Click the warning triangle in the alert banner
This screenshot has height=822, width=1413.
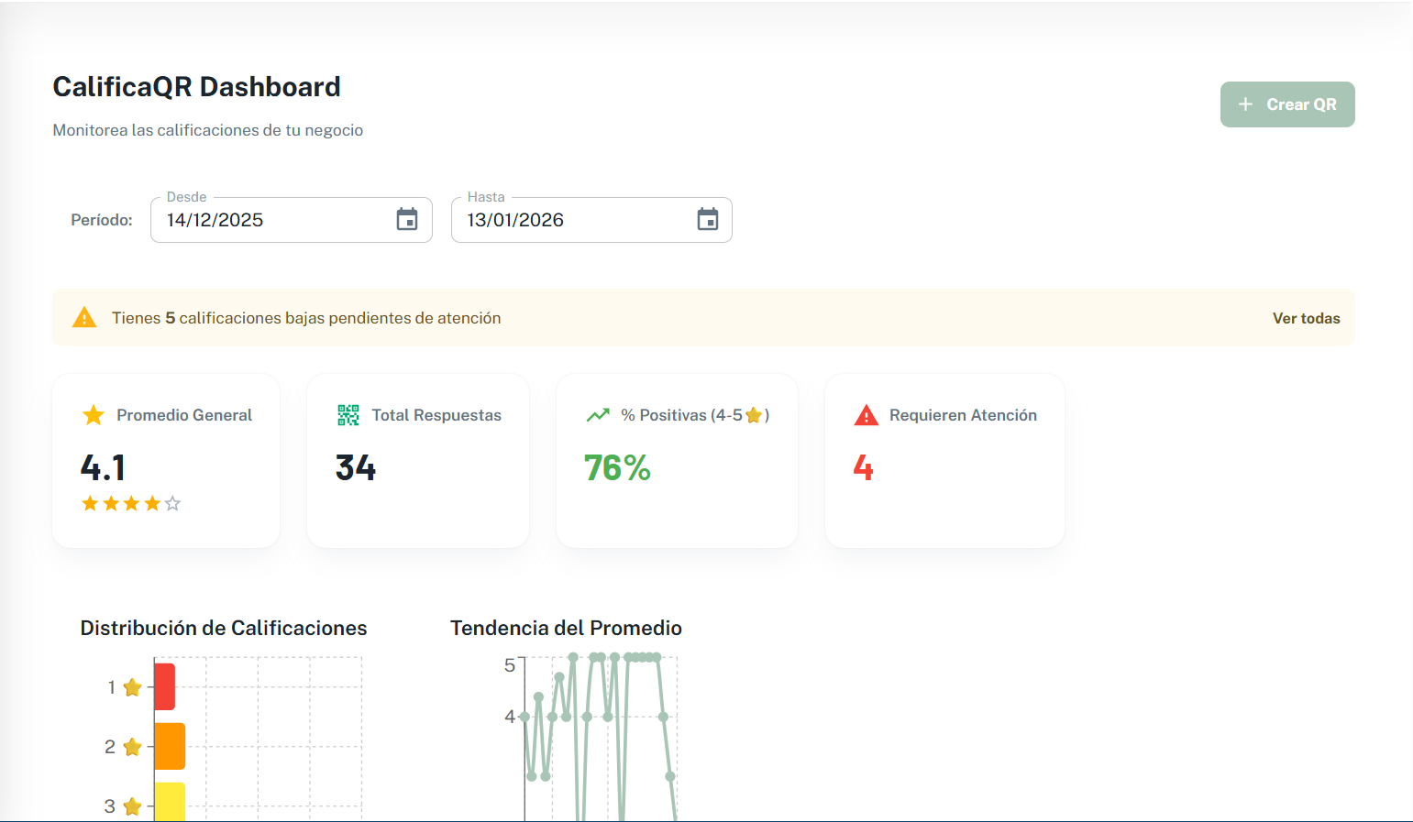[84, 317]
